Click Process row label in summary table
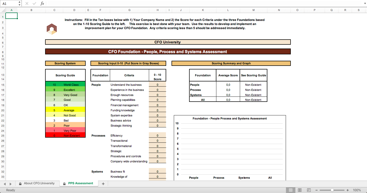This screenshot has width=367, height=193. pos(195,90)
